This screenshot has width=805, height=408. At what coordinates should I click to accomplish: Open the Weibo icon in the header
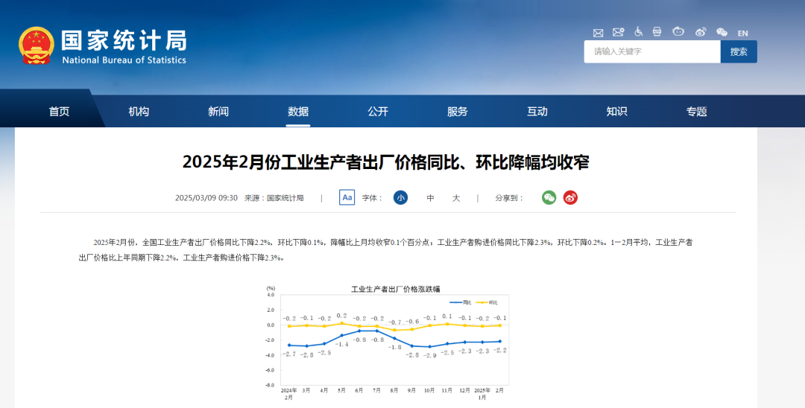pyautogui.click(x=701, y=32)
